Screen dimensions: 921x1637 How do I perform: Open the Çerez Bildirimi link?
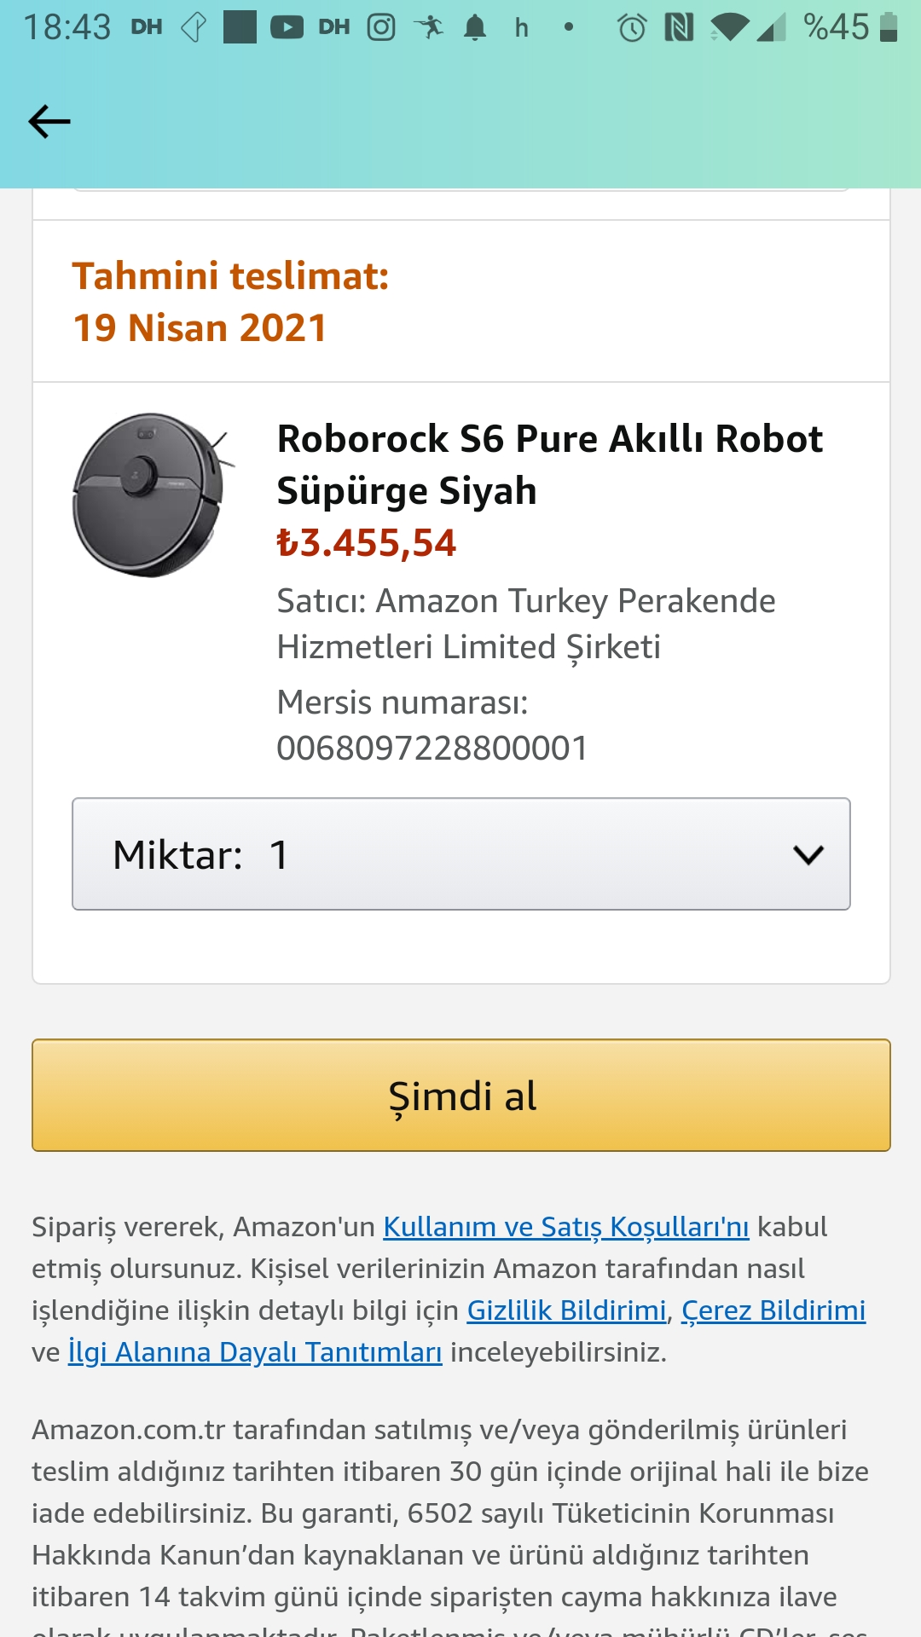tap(773, 1310)
